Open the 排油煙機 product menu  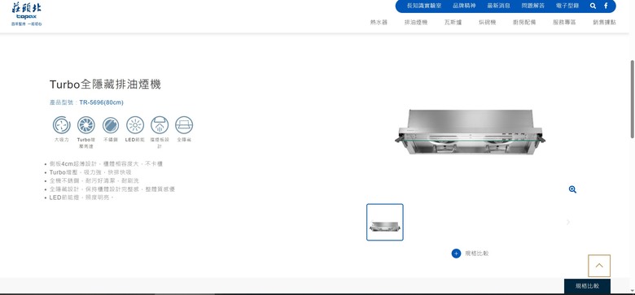click(416, 22)
